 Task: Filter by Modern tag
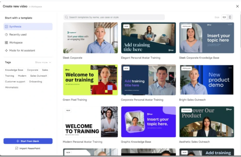[x=22, y=76]
